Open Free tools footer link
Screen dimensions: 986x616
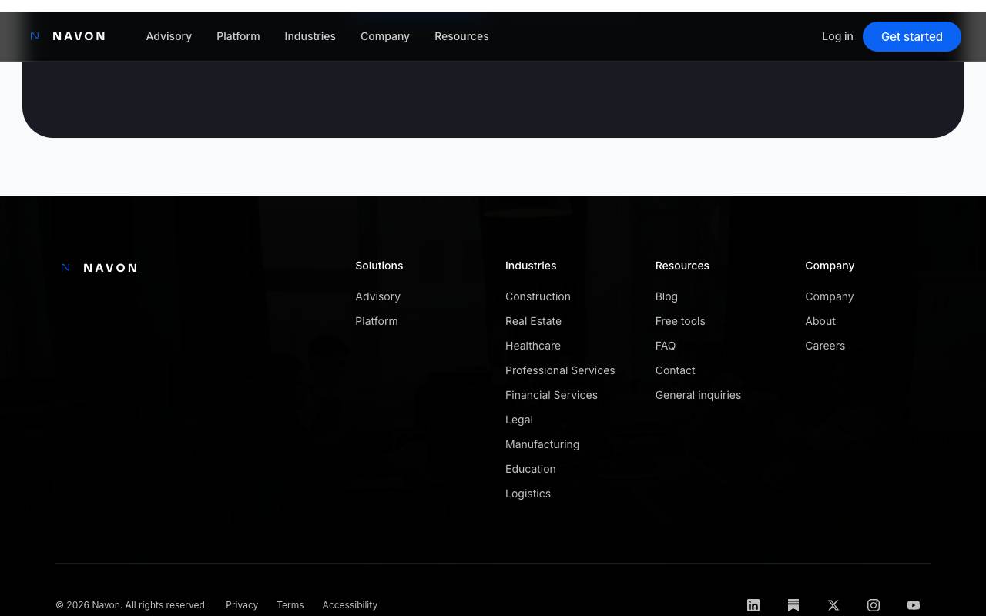point(680,321)
